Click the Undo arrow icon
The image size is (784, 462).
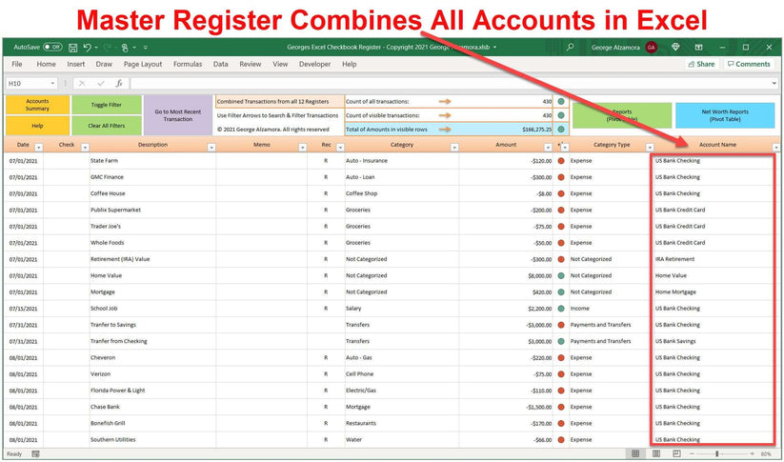87,47
